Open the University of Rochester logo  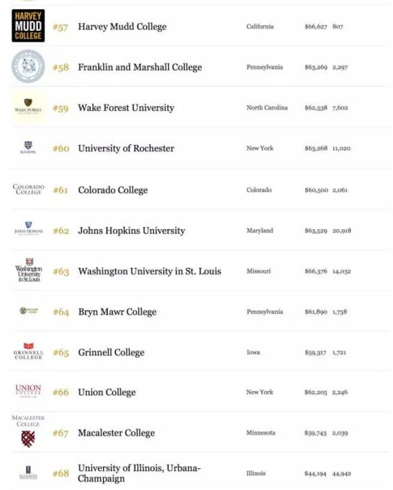click(x=28, y=147)
